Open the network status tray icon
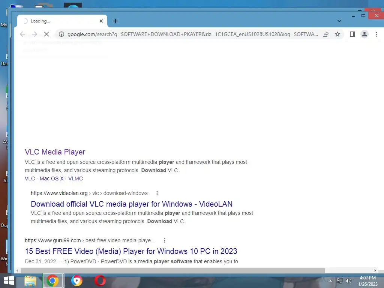Image resolution: width=384 pixels, height=288 pixels. [340, 281]
